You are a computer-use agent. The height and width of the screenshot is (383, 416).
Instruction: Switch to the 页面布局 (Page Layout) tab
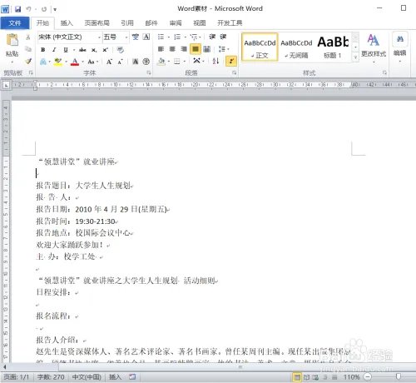tap(97, 23)
